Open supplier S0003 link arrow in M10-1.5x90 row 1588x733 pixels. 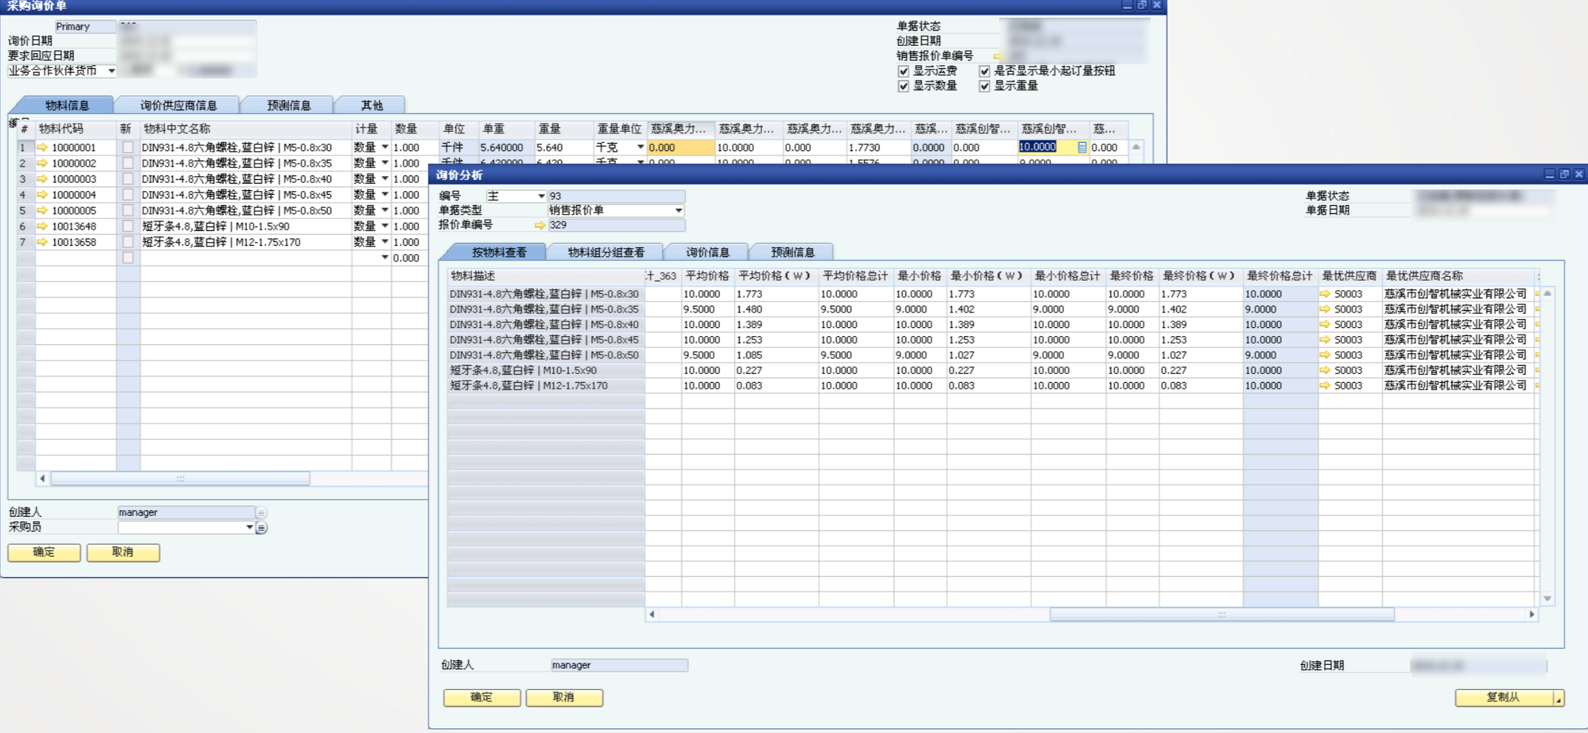[1325, 370]
